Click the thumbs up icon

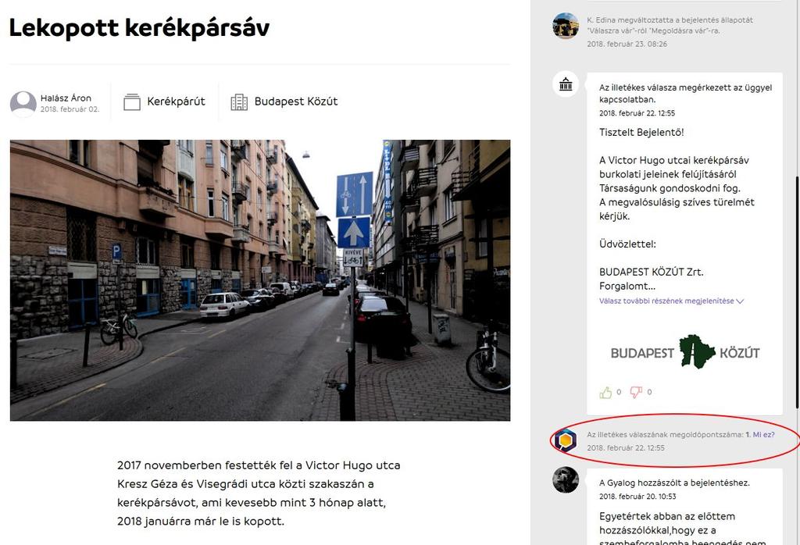pos(605,393)
